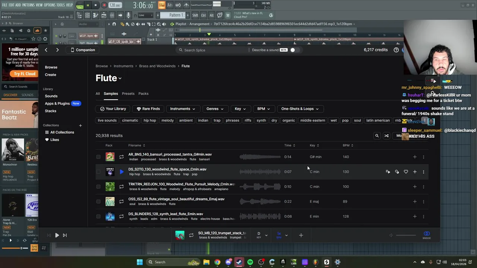The width and height of the screenshot is (477, 268).
Task: Find similar sounds for DS_S2TG_130 flute sample
Action: tap(397, 172)
